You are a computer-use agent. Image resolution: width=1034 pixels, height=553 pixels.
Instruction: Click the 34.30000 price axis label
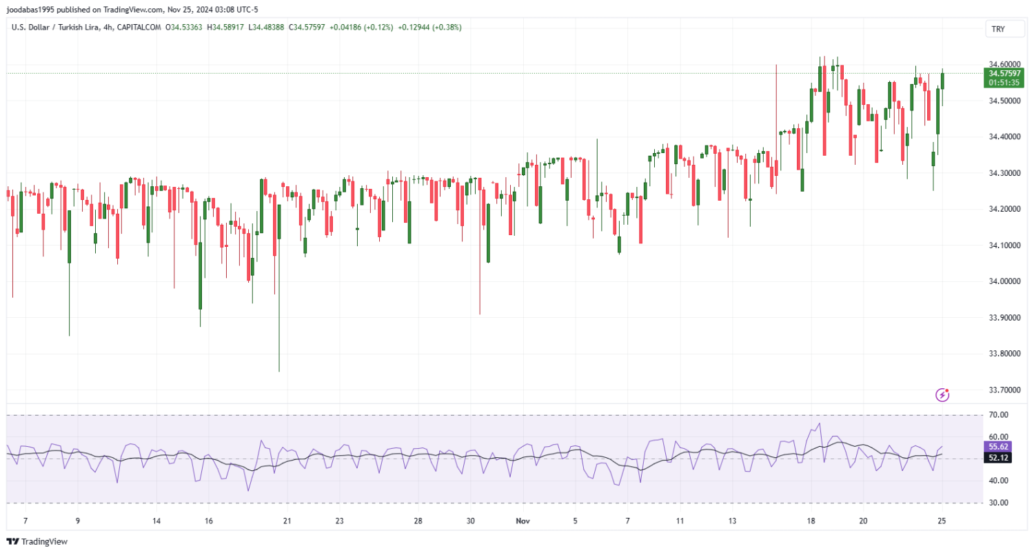pyautogui.click(x=1004, y=173)
